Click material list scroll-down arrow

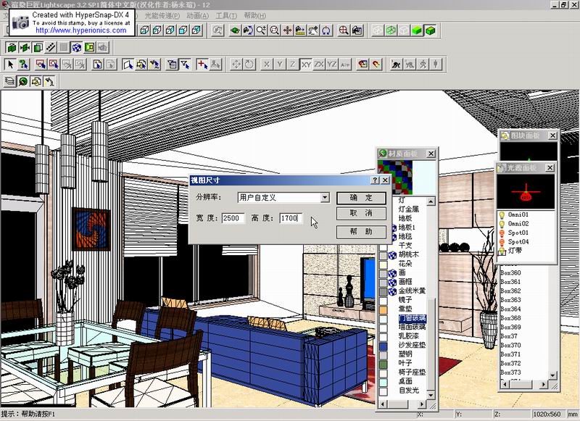tap(431, 395)
